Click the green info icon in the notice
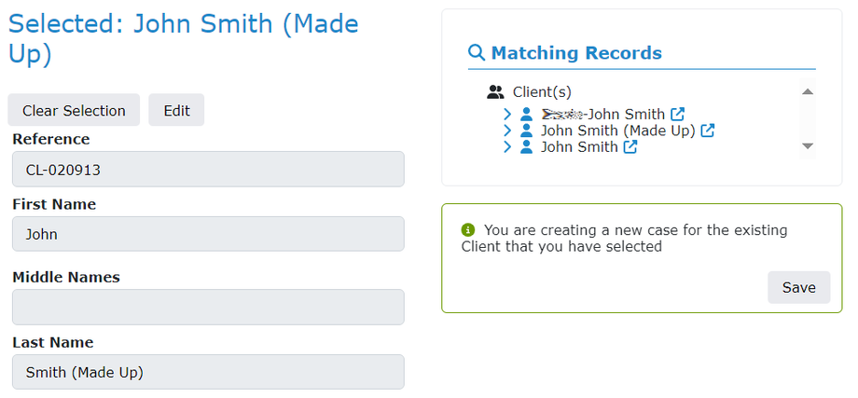858x398 pixels. 468,229
